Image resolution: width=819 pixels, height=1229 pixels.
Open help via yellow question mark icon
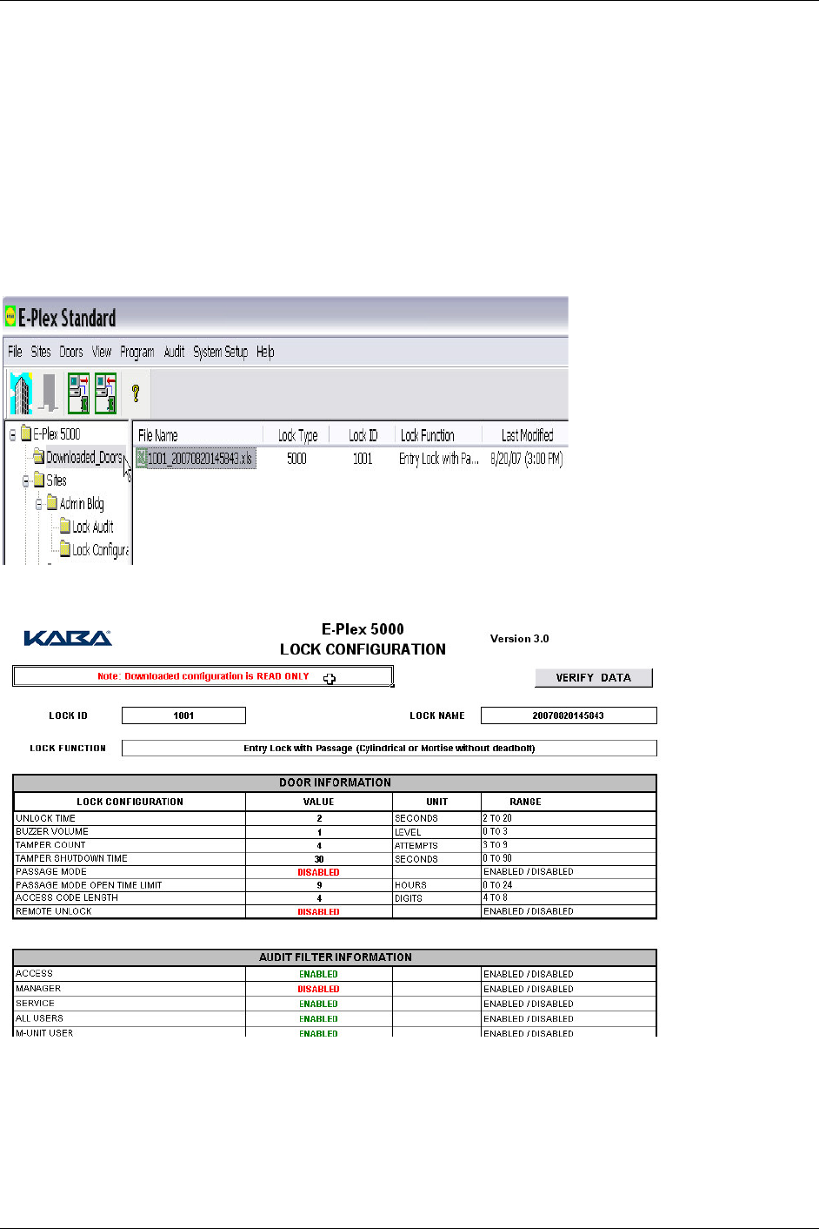136,393
